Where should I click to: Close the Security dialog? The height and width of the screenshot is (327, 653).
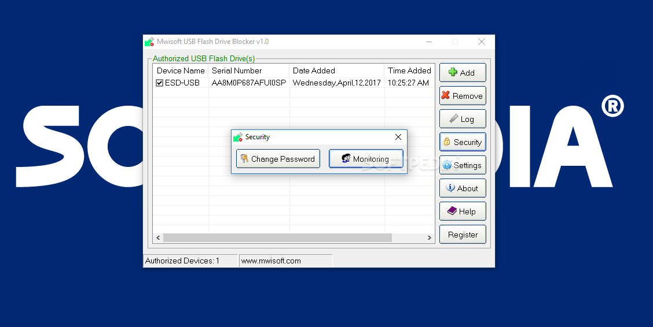(x=398, y=137)
